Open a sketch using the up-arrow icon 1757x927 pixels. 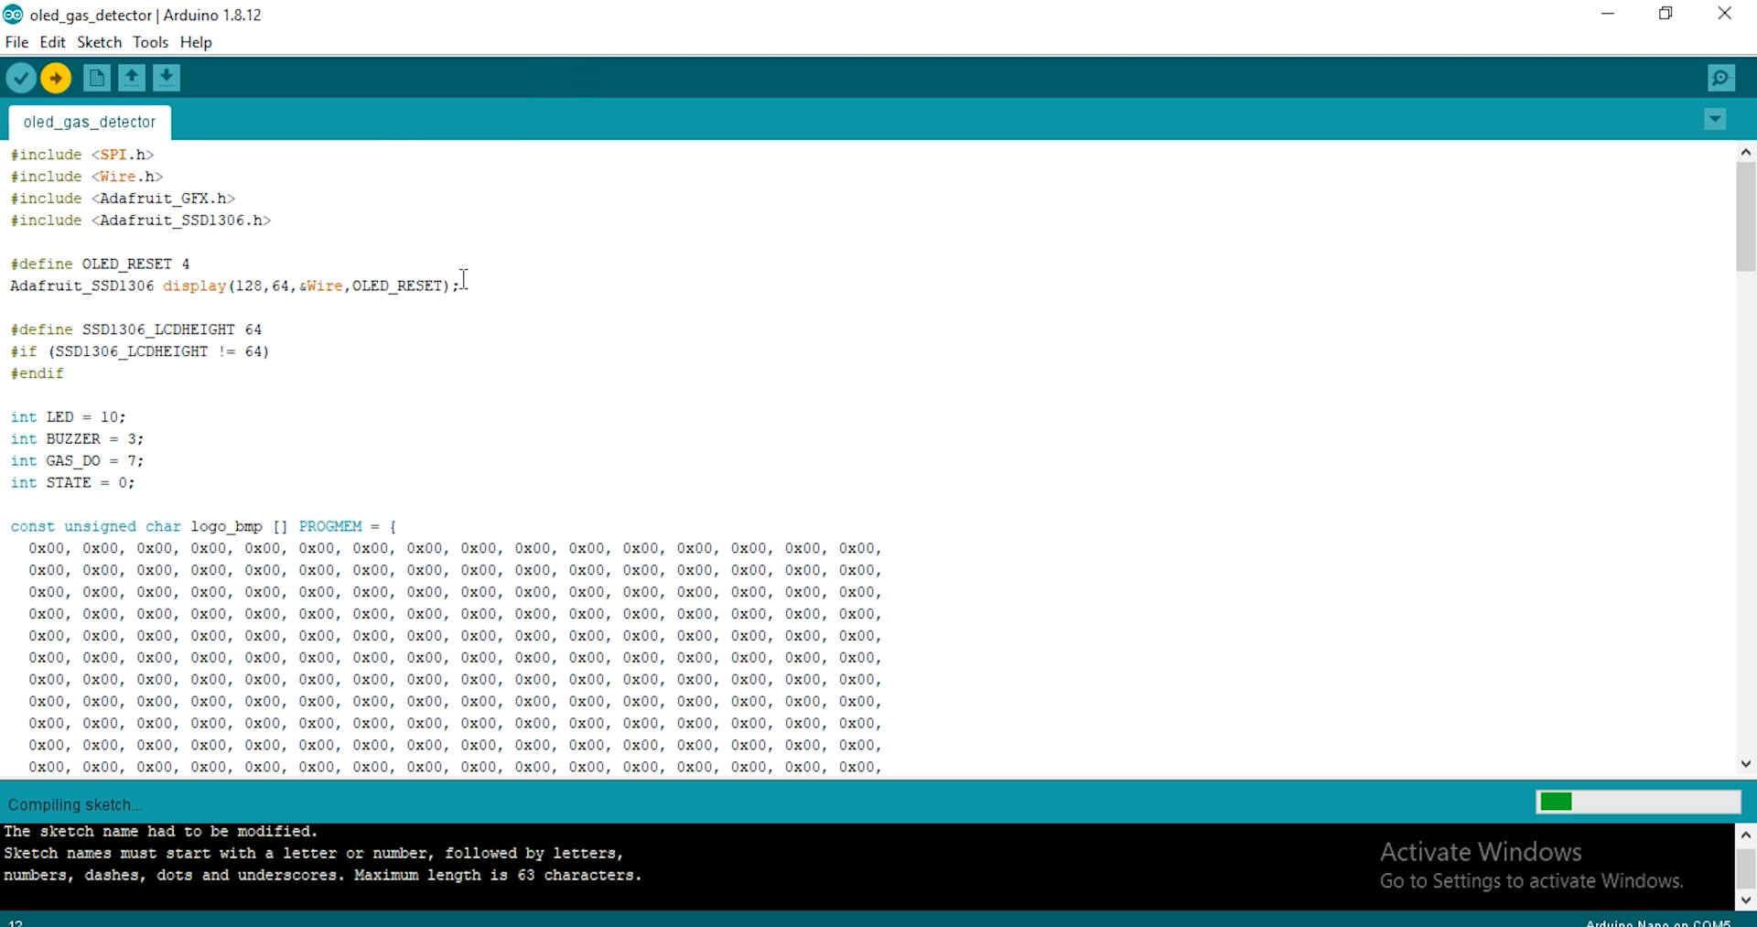132,79
